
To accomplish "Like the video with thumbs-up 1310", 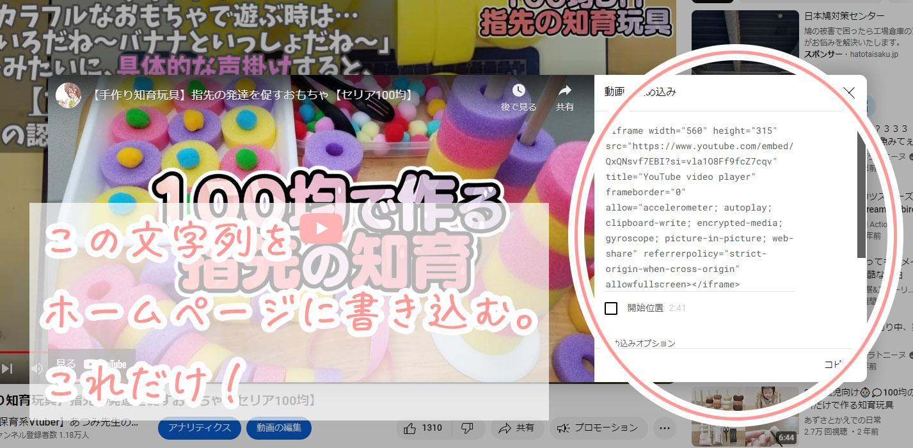I will (424, 428).
